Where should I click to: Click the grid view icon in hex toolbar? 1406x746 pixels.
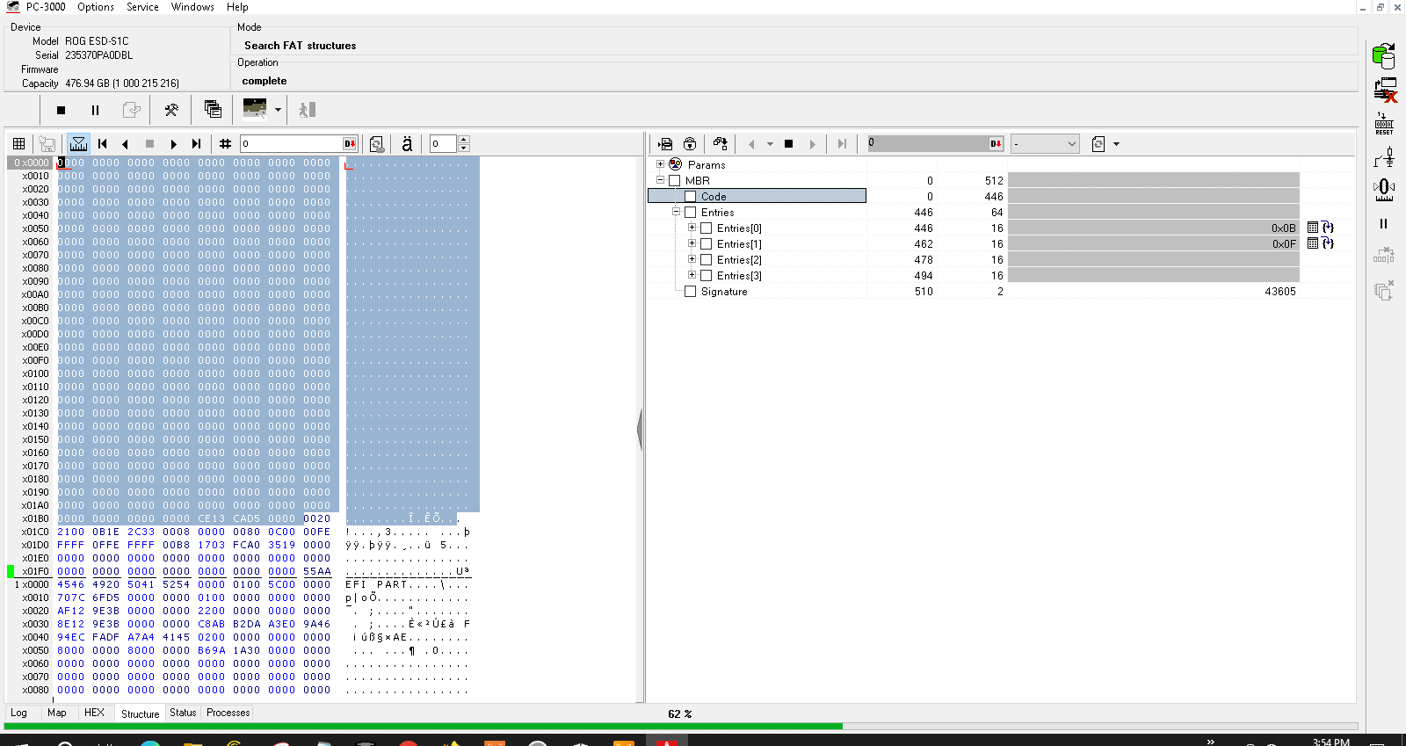tap(18, 143)
